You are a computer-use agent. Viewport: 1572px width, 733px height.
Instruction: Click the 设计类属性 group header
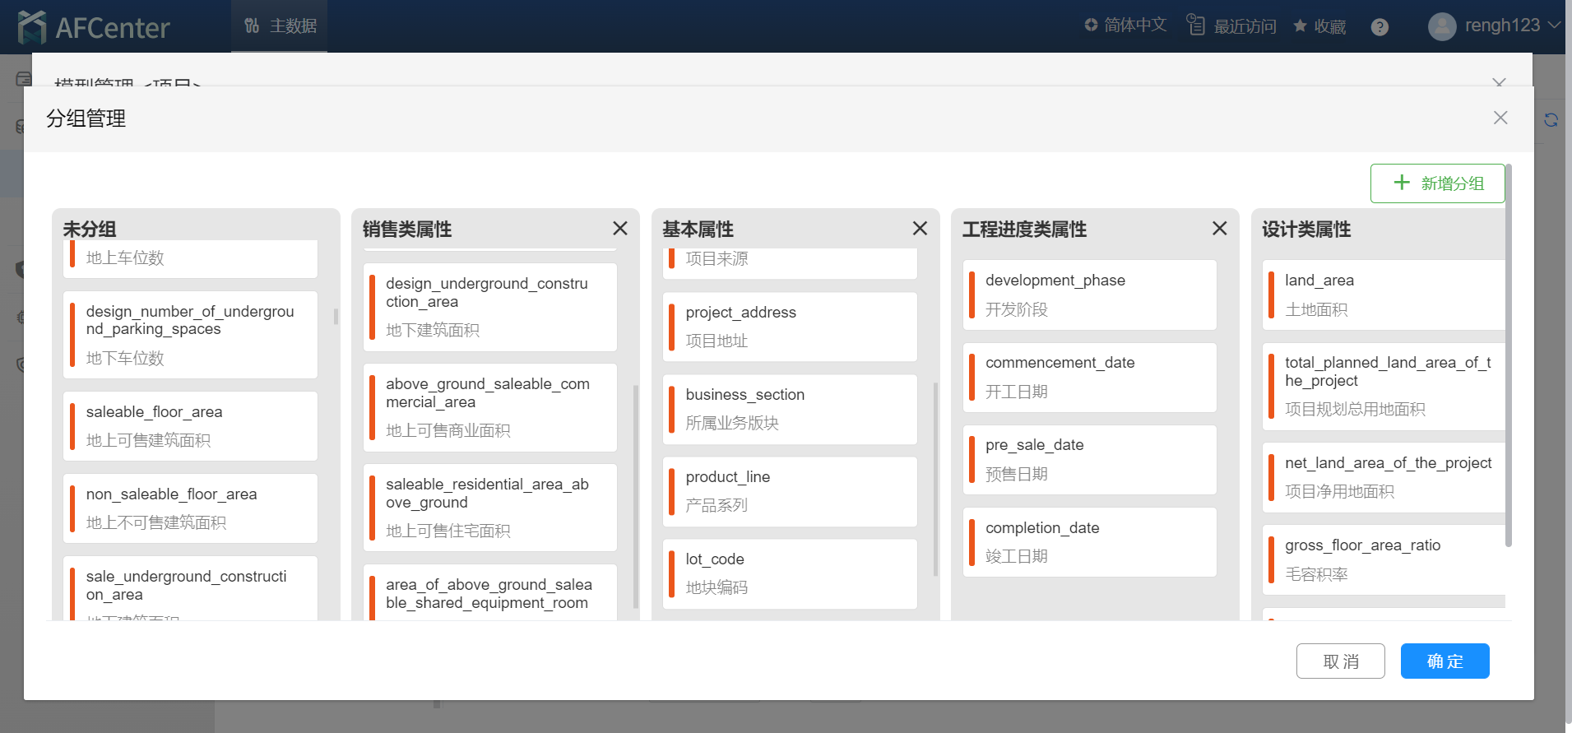coord(1306,229)
